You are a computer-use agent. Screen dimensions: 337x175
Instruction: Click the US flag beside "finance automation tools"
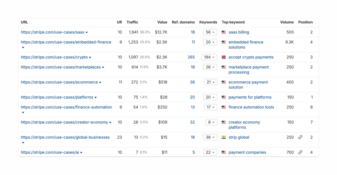point(223,107)
